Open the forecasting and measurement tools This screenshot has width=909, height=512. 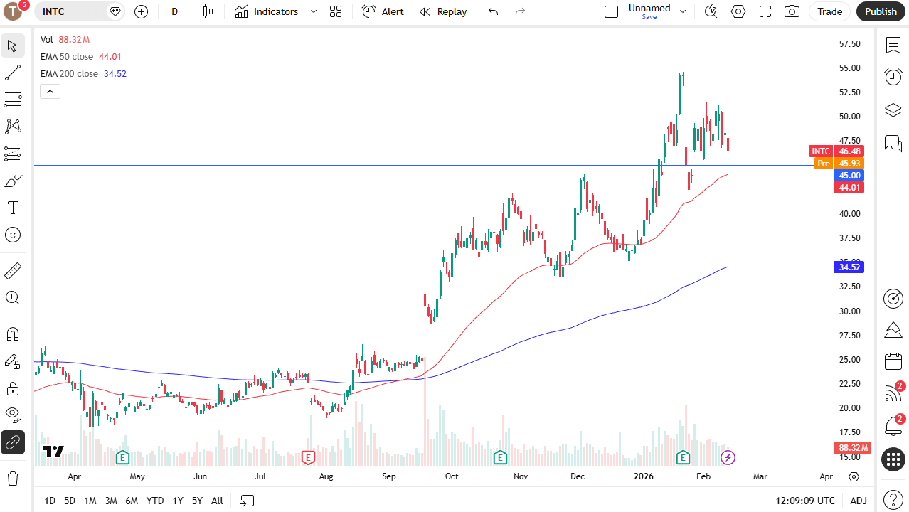(x=12, y=153)
